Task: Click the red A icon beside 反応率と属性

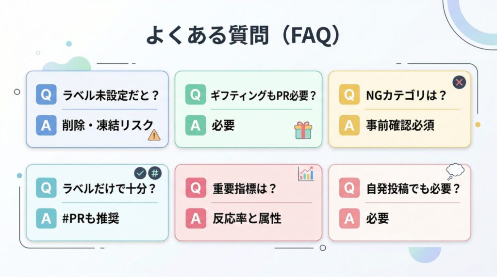Action: (x=196, y=218)
